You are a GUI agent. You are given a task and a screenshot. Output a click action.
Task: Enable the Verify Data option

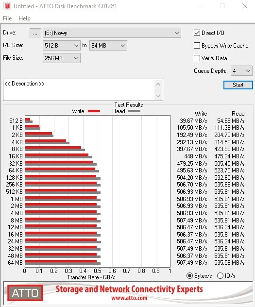197,58
